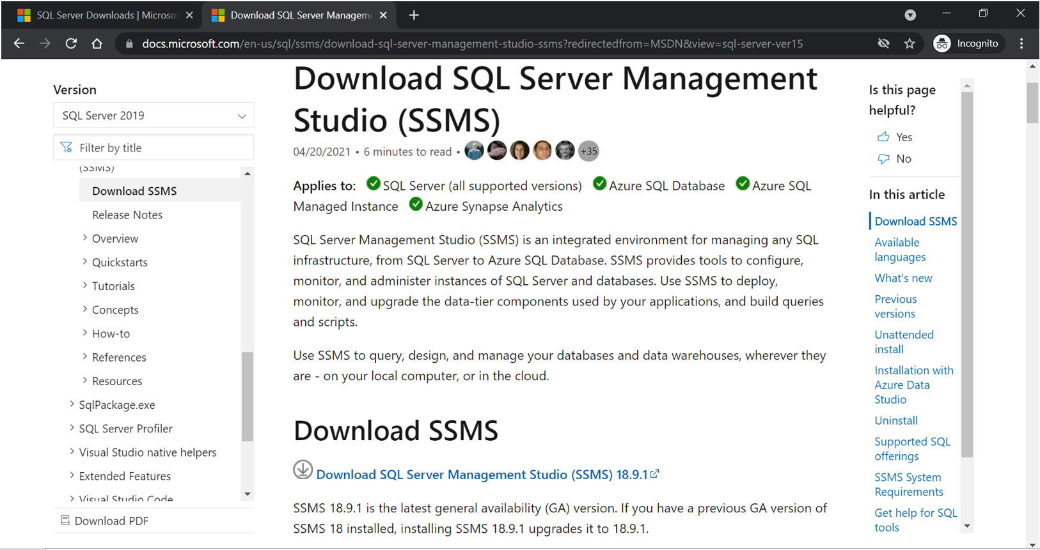Jump to Available languages section
This screenshot has width=1040, height=550.
pos(900,250)
